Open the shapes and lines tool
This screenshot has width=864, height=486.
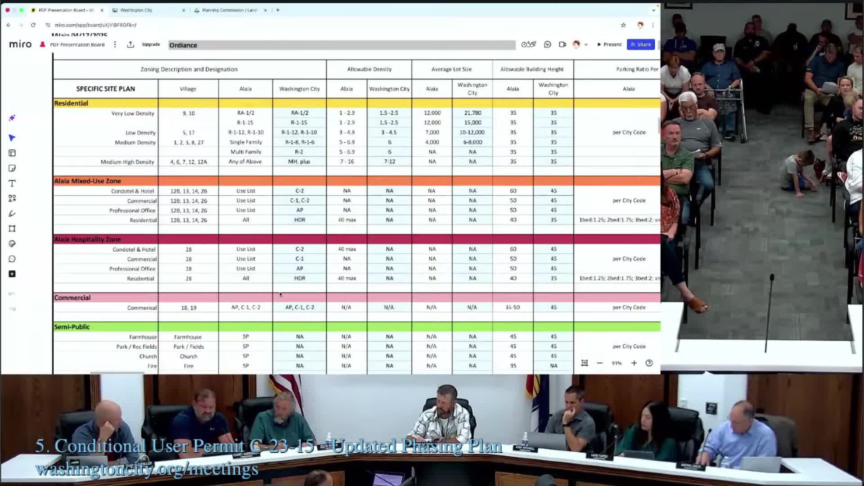click(12, 198)
